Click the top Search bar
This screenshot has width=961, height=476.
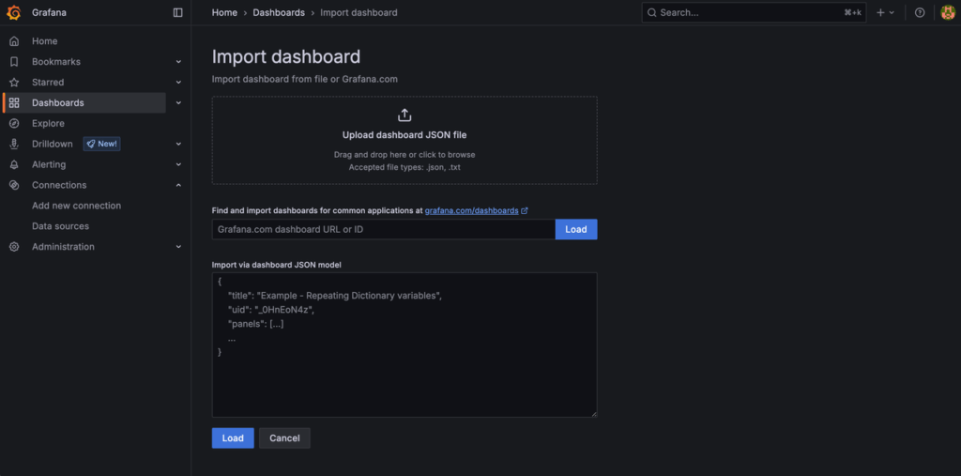point(754,12)
